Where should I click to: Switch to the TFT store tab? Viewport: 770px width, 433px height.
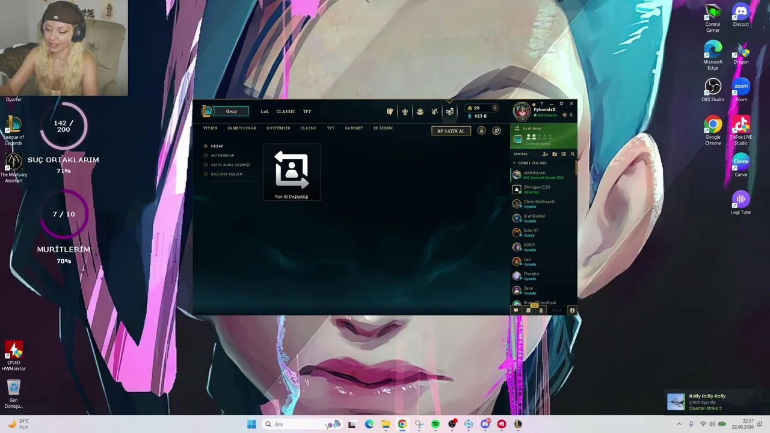point(331,128)
